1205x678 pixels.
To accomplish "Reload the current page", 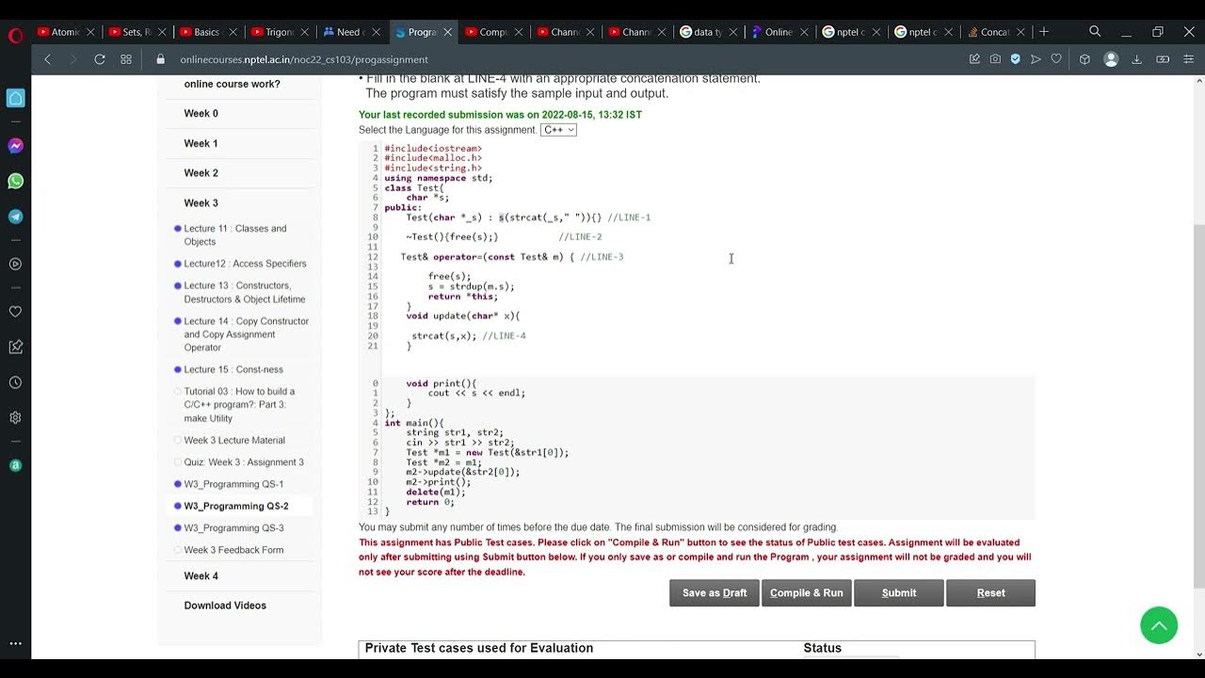I will click(100, 59).
